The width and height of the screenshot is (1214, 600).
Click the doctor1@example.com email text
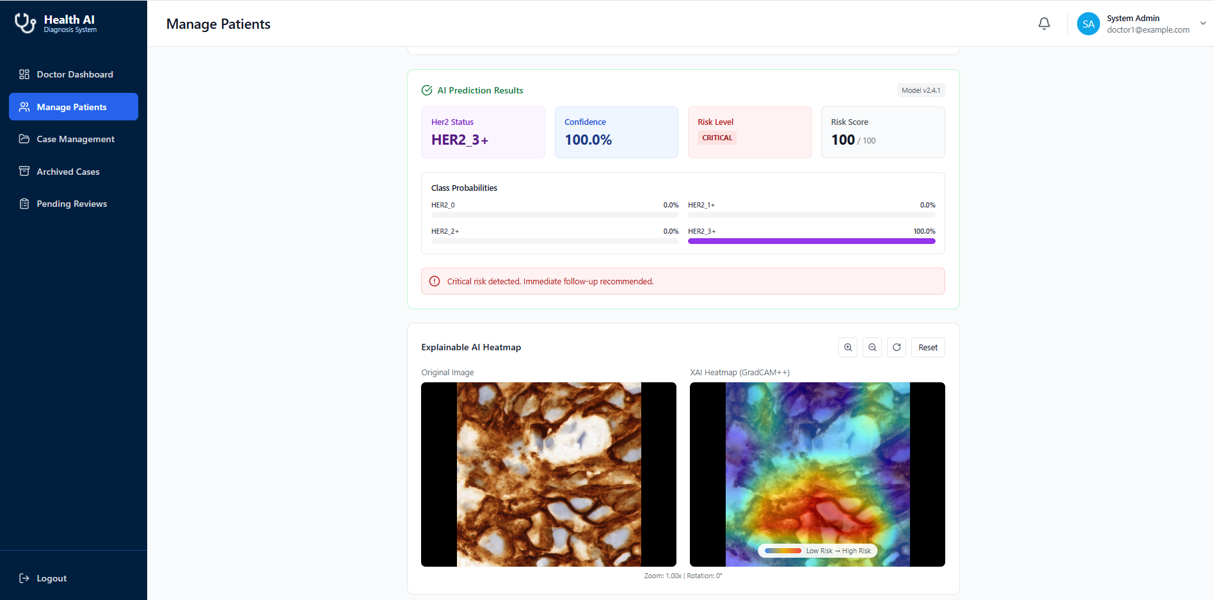tap(1148, 29)
